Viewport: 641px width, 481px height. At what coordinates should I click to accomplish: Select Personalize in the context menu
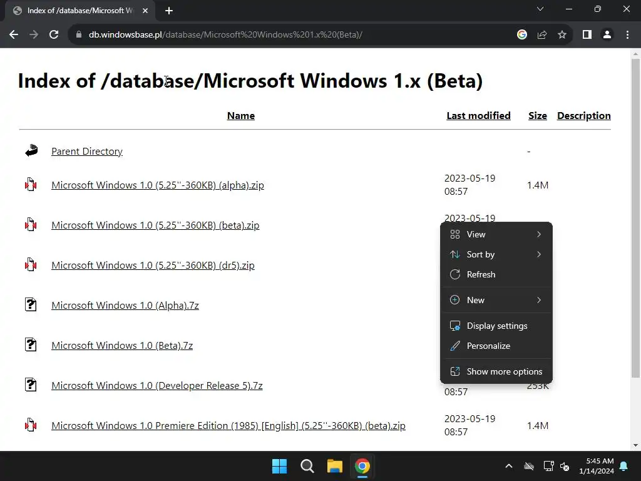[496, 346]
